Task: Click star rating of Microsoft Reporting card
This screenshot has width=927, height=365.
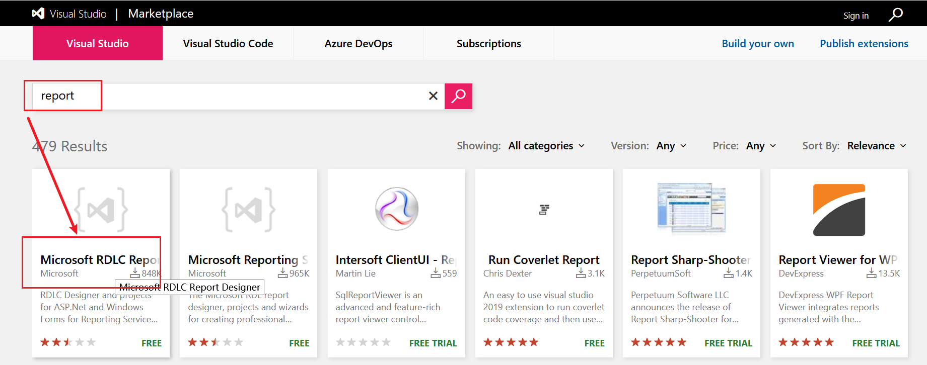Action: (x=216, y=342)
